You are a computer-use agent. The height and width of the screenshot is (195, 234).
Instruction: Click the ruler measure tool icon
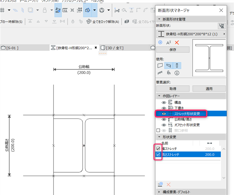pos(65,10)
